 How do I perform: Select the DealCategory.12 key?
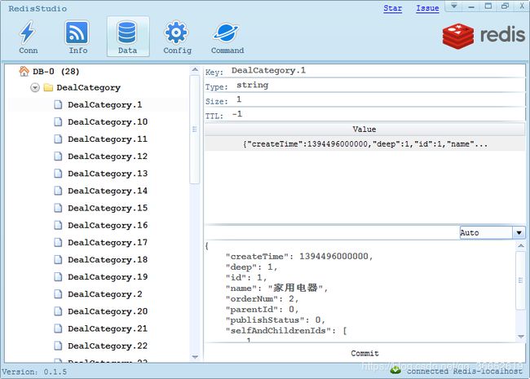click(108, 156)
